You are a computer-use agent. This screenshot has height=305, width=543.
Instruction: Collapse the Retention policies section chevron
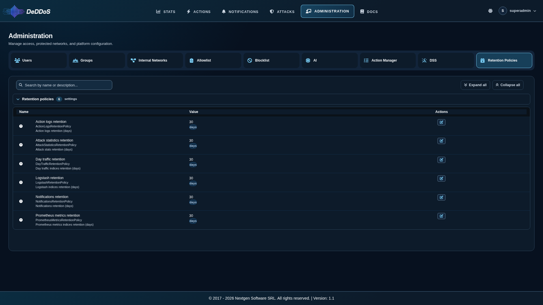click(x=18, y=99)
